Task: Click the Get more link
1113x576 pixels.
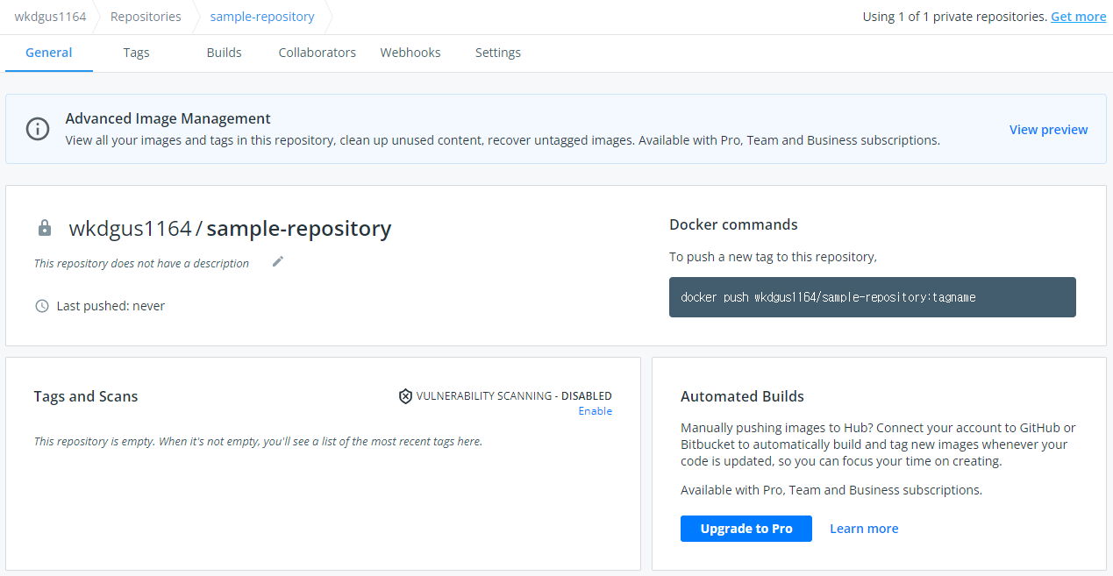Action: click(x=1078, y=17)
